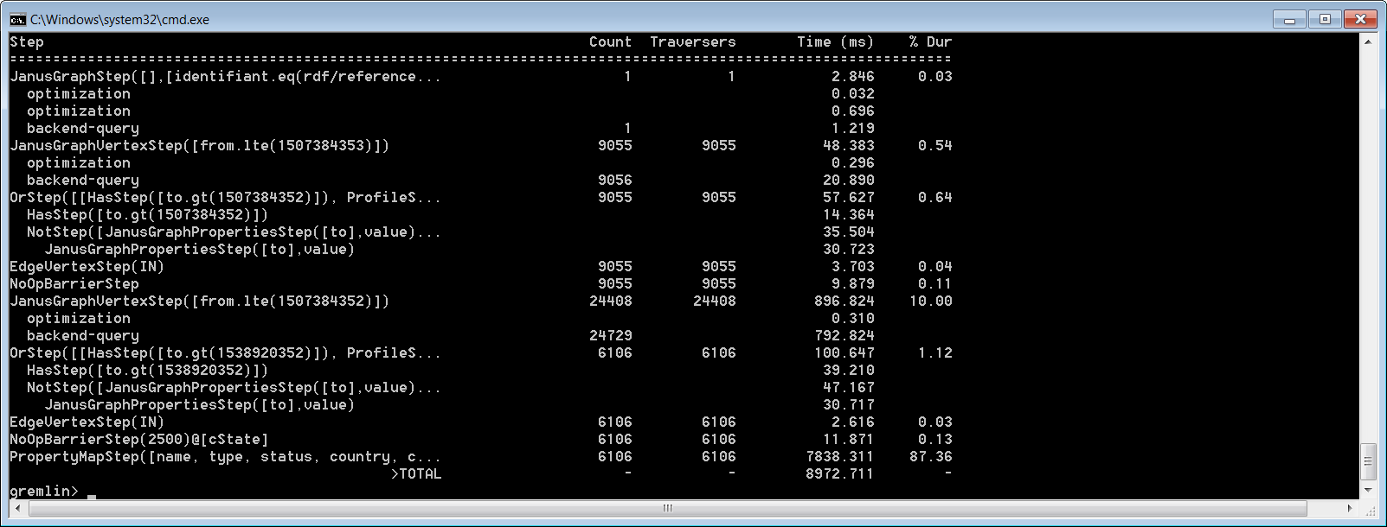Click the OrStep to.gt(1507384352) row

click(226, 197)
